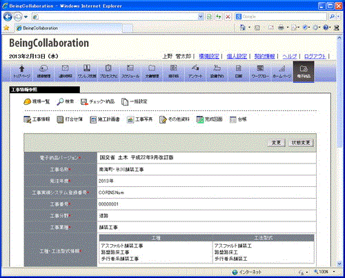345x278 pixels.
Task: Switch to the 工事情報 tab
Action: click(x=37, y=119)
